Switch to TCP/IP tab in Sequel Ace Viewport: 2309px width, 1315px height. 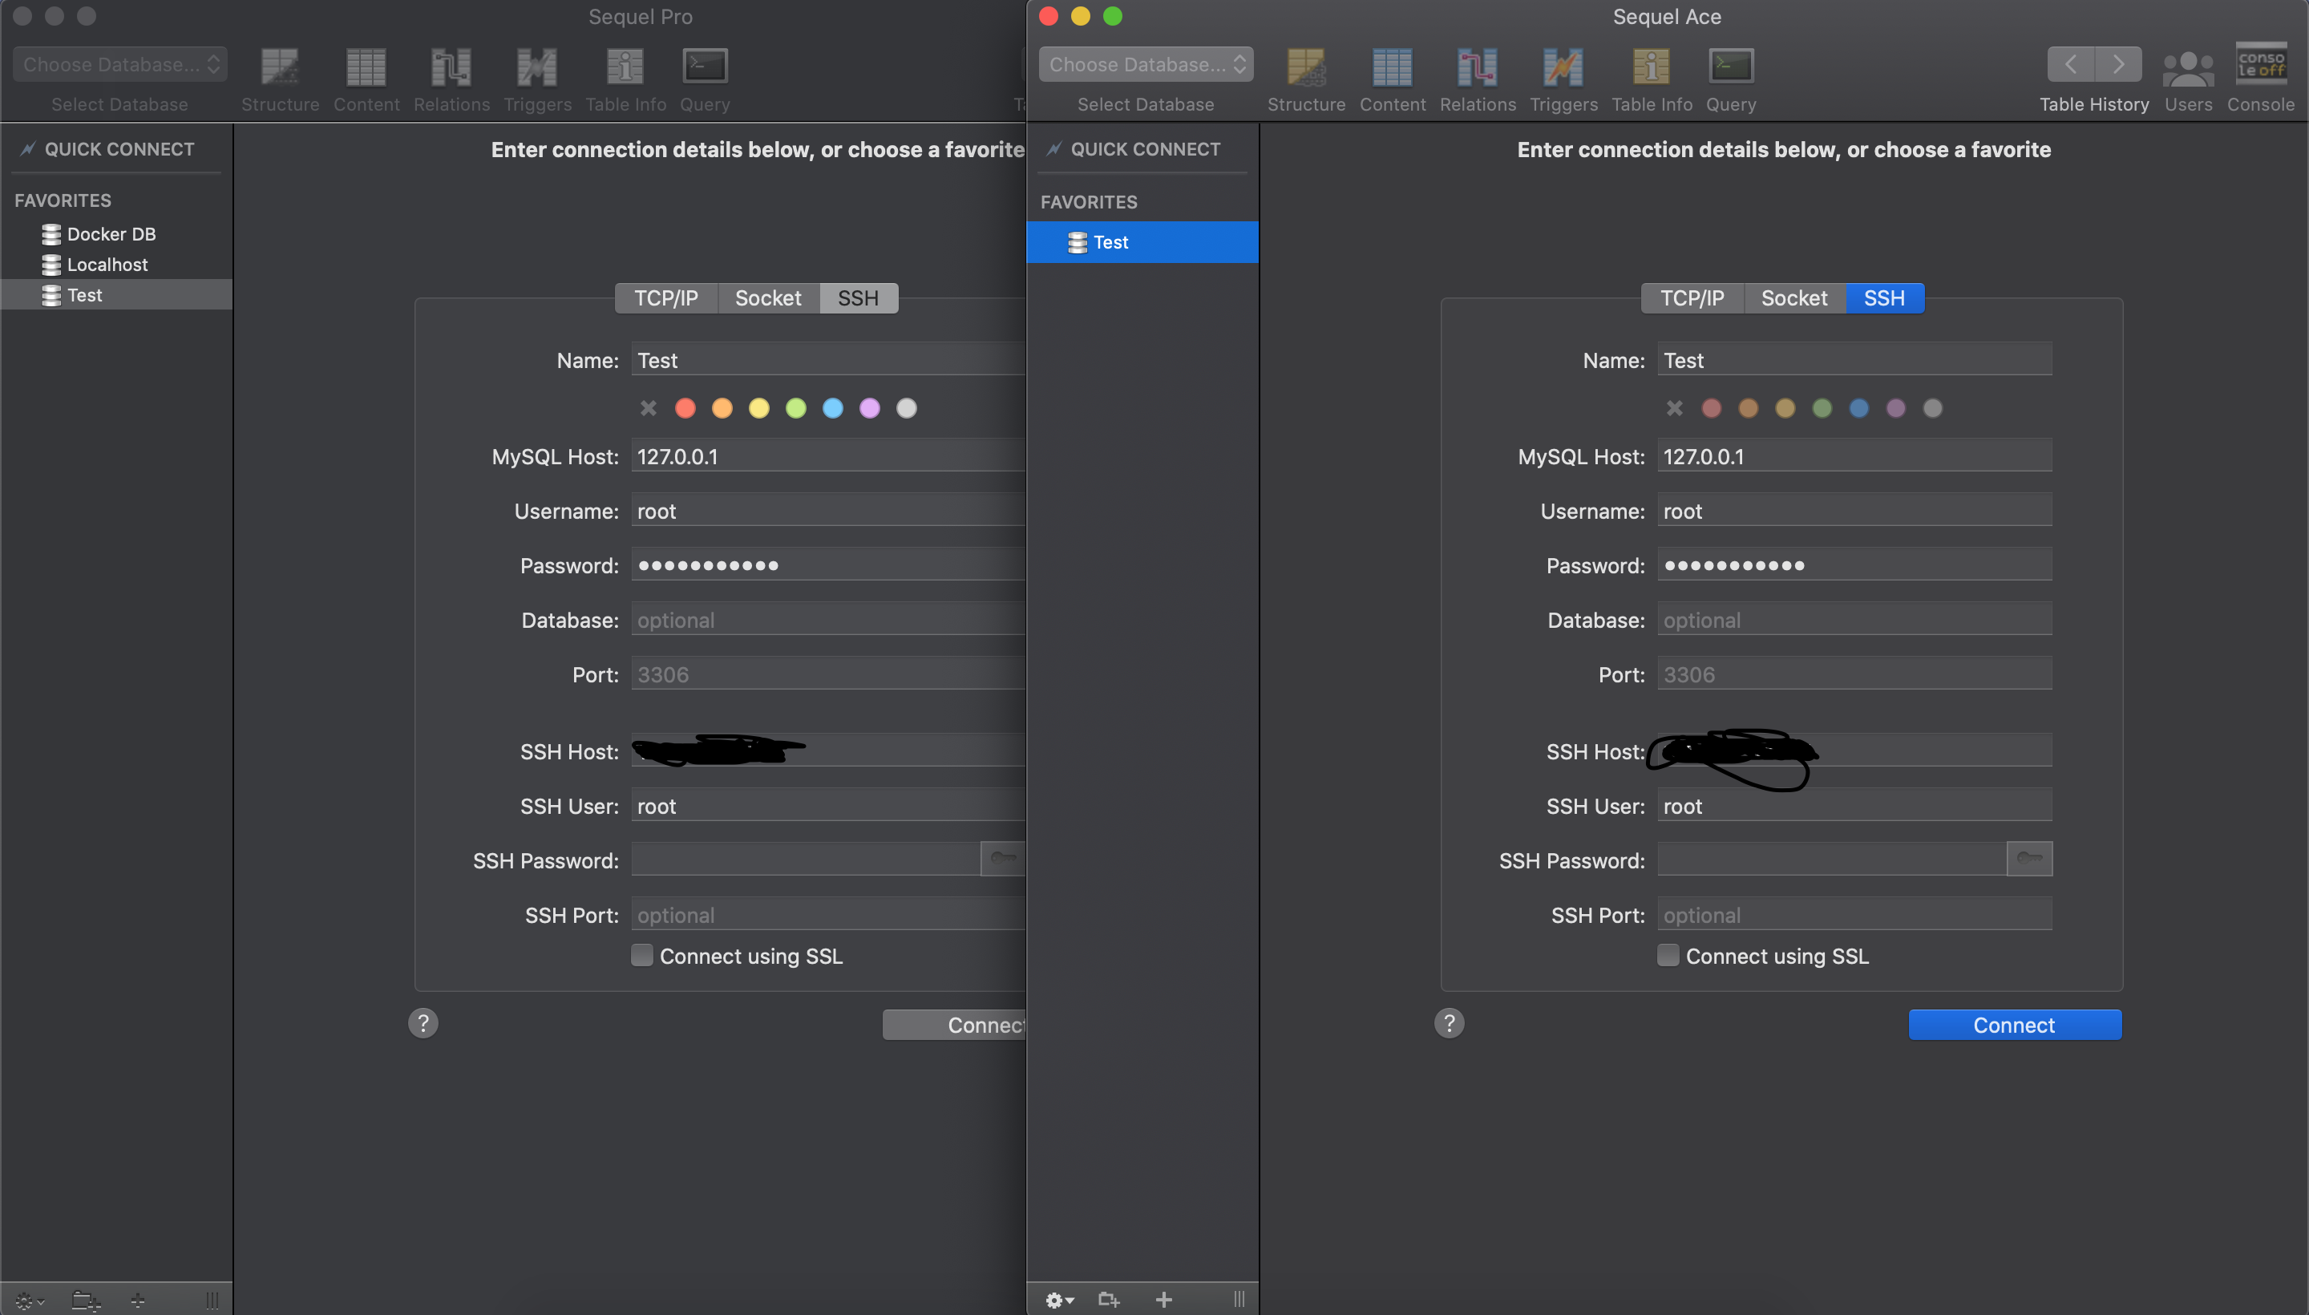click(1692, 298)
